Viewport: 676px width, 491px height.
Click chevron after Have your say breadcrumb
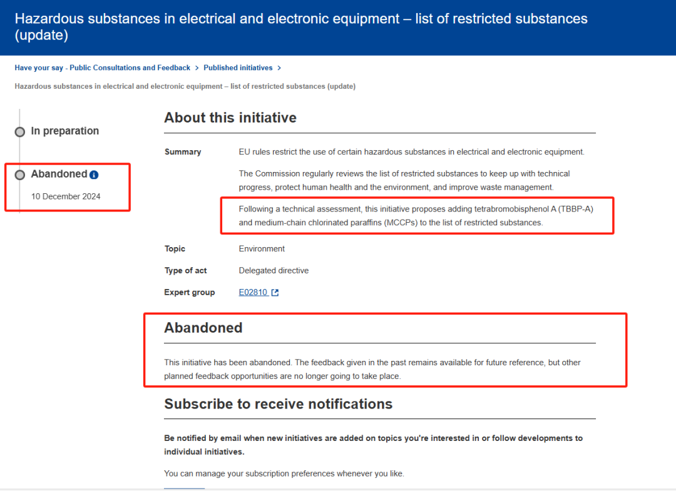pyautogui.click(x=197, y=68)
